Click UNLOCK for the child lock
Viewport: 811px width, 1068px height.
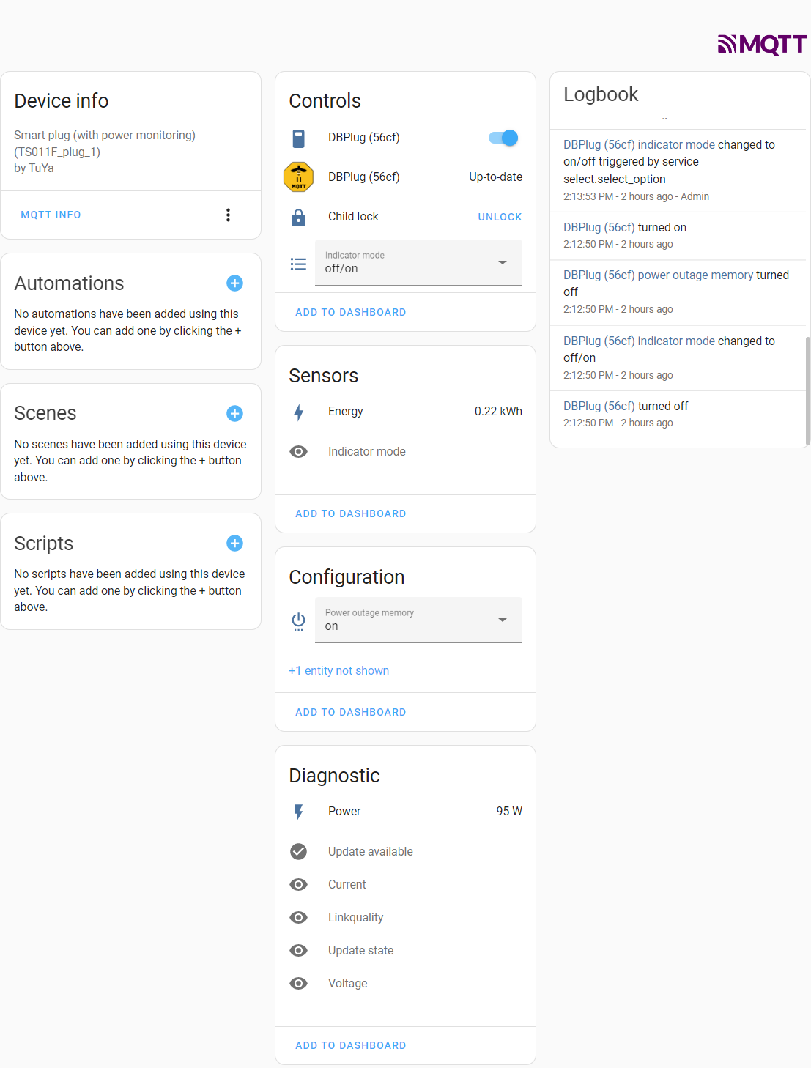[x=500, y=217]
